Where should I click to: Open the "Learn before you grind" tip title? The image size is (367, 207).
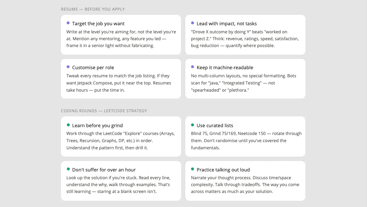[97, 126]
